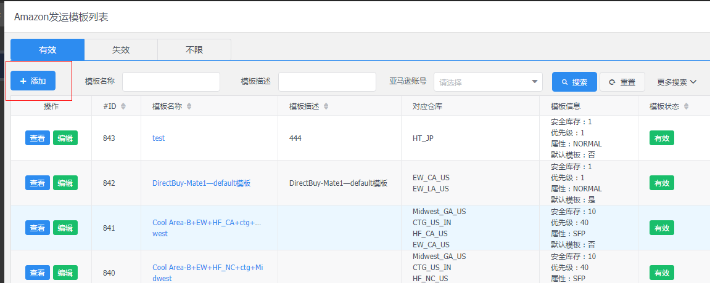Expand 更多搜索 options
This screenshot has height=283, width=710.
pos(677,82)
